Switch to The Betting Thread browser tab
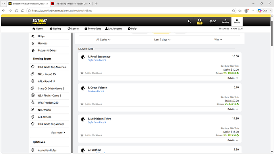Screen dimensions: 274x154 pos(71,4)
